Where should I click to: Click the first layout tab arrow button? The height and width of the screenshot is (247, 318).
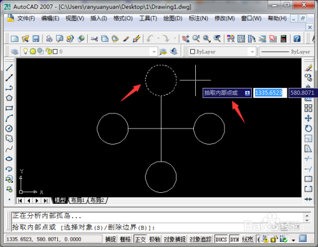point(20,201)
